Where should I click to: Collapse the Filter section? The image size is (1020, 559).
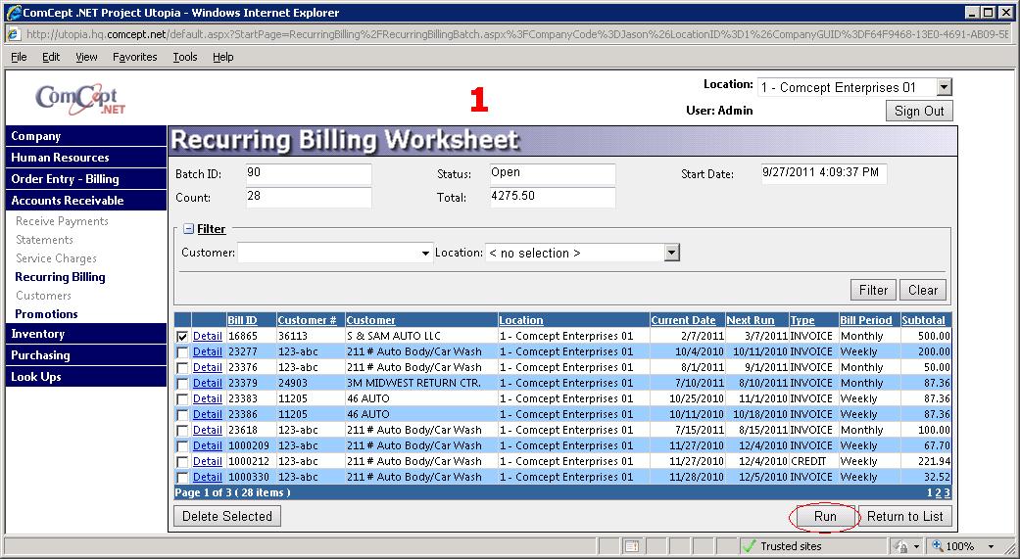tap(189, 229)
